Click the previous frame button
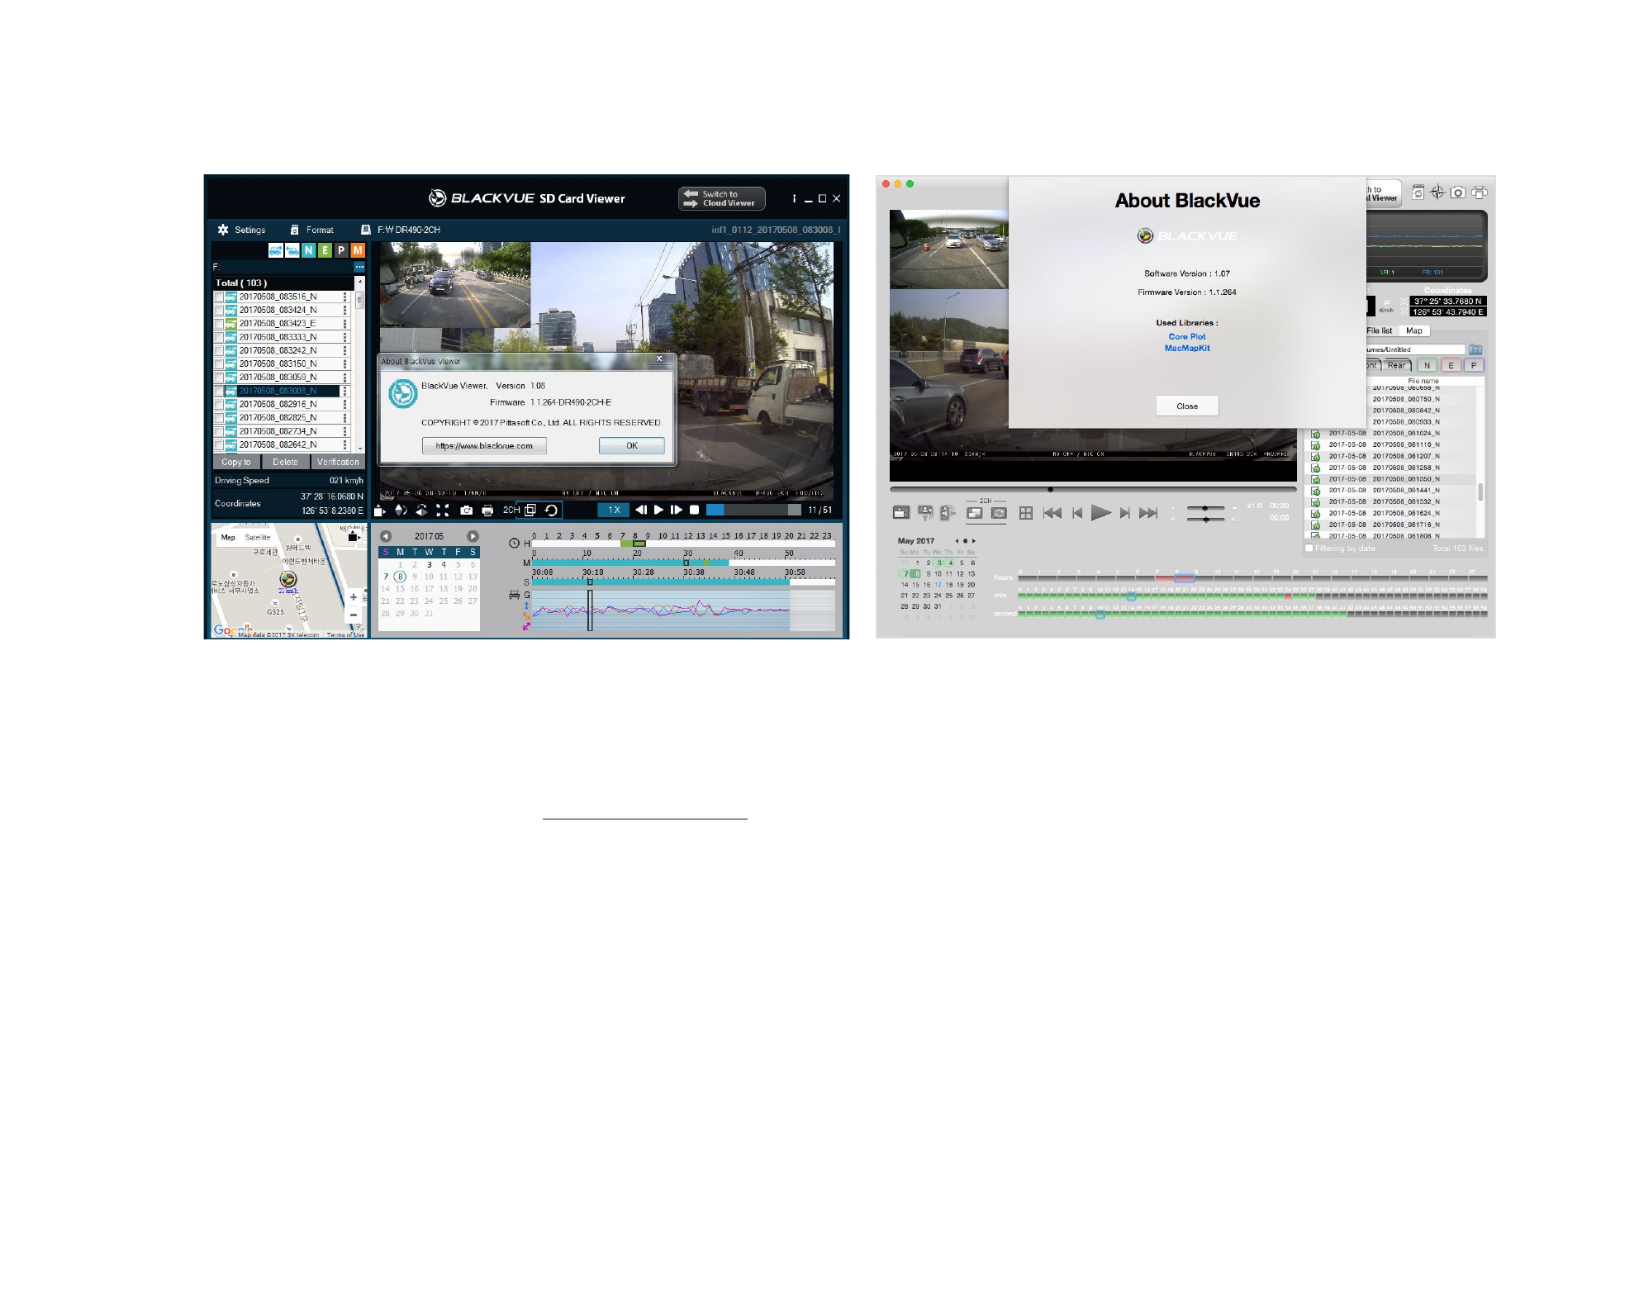 coord(641,510)
